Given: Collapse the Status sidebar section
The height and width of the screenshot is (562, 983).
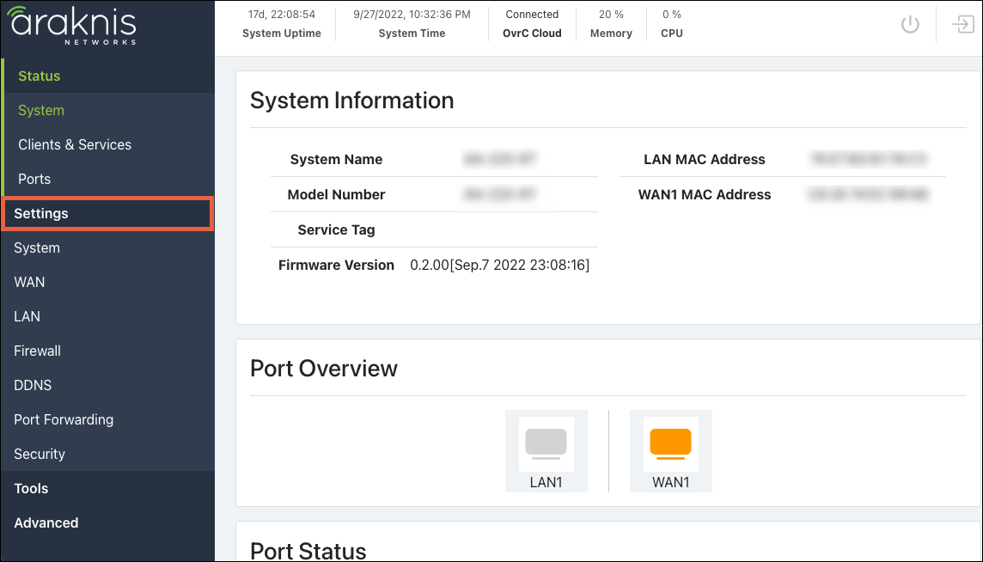Looking at the screenshot, I should [x=40, y=76].
